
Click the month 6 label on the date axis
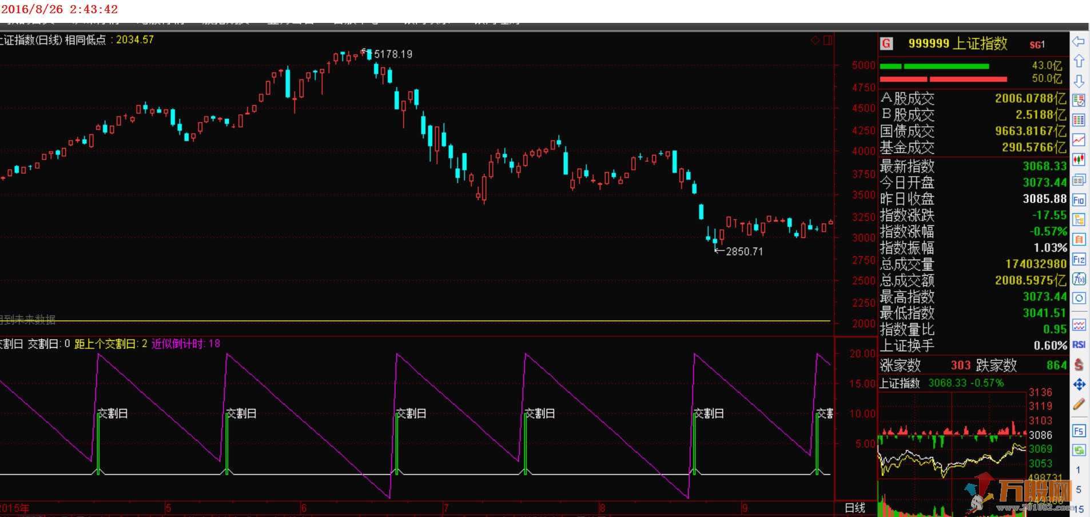(x=304, y=508)
